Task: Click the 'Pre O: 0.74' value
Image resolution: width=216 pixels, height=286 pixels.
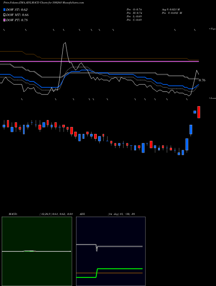Action: pos(134,10)
